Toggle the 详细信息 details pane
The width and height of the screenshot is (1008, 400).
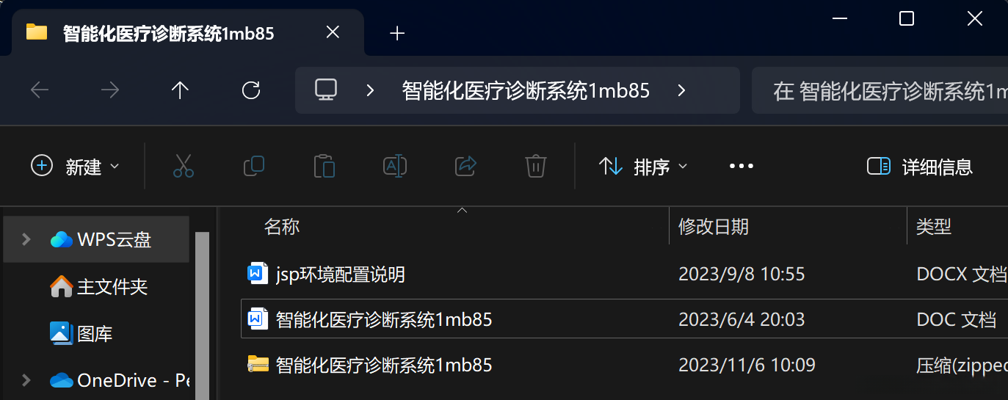[920, 167]
